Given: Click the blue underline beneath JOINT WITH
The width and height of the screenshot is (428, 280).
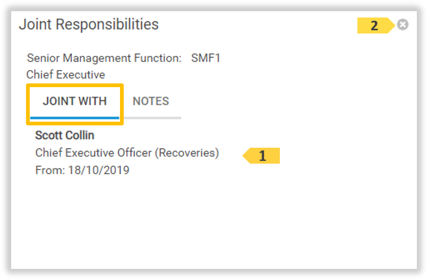Looking at the screenshot, I should click(75, 117).
